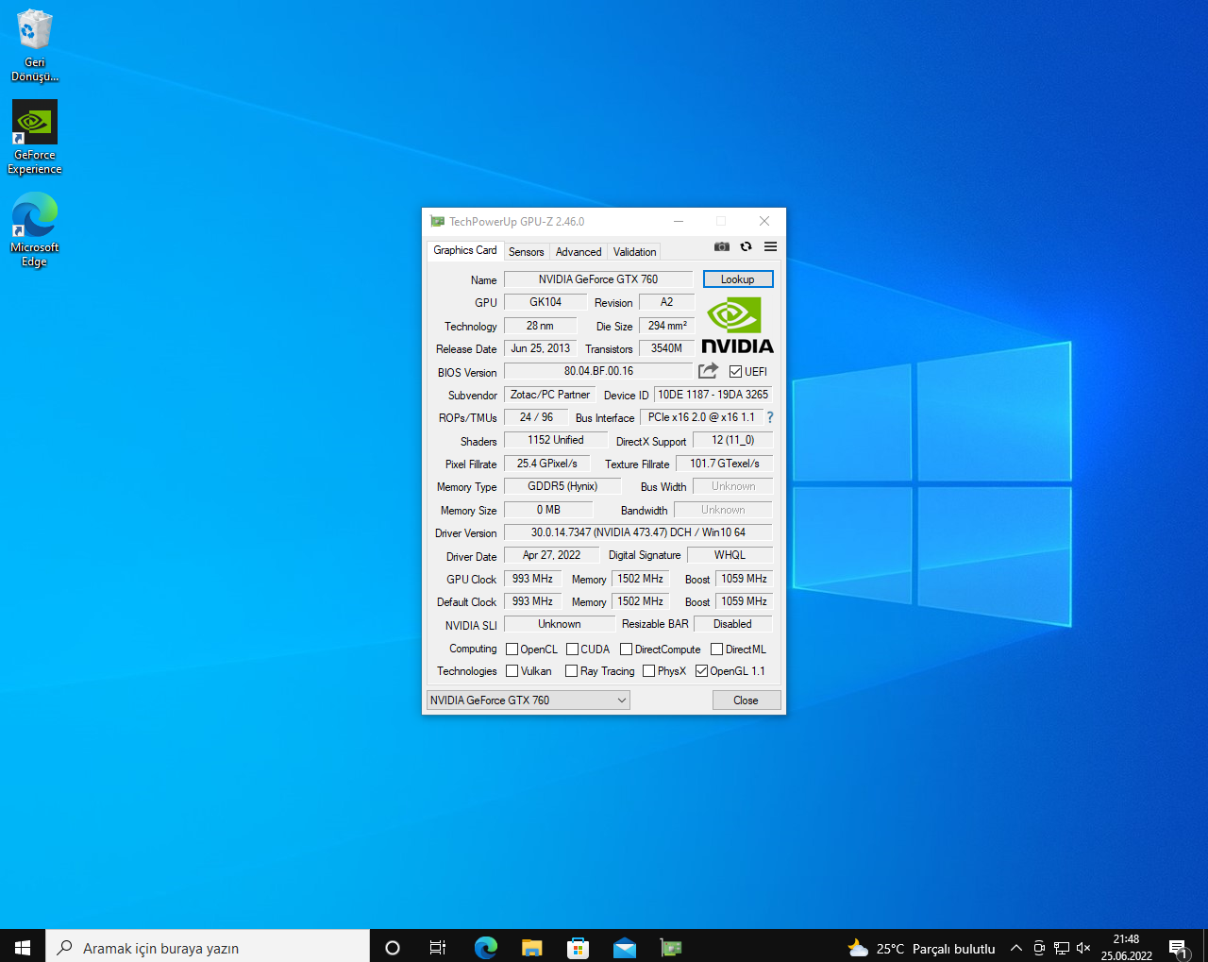Click the weather widget on taskbar

click(x=921, y=948)
